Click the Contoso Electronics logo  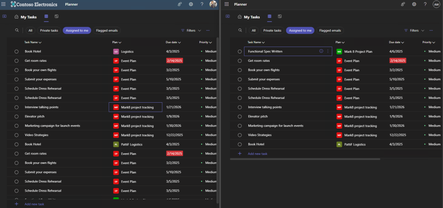click(x=34, y=4)
